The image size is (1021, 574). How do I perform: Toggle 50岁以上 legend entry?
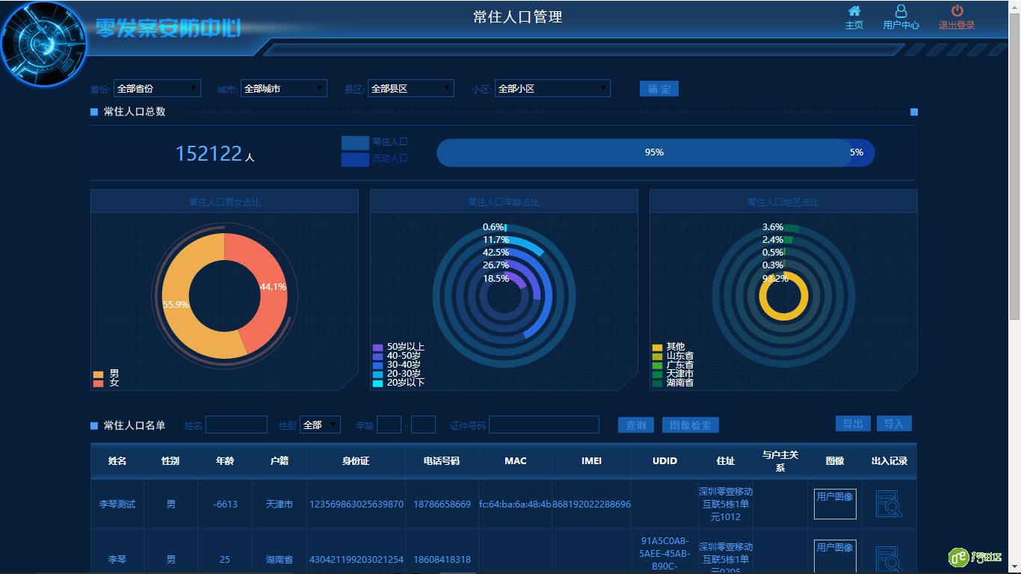pyautogui.click(x=398, y=347)
